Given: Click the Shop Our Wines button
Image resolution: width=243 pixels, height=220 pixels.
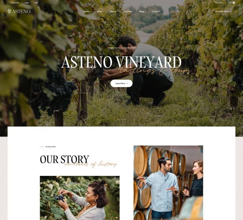Looking at the screenshot, I should tap(224, 11).
